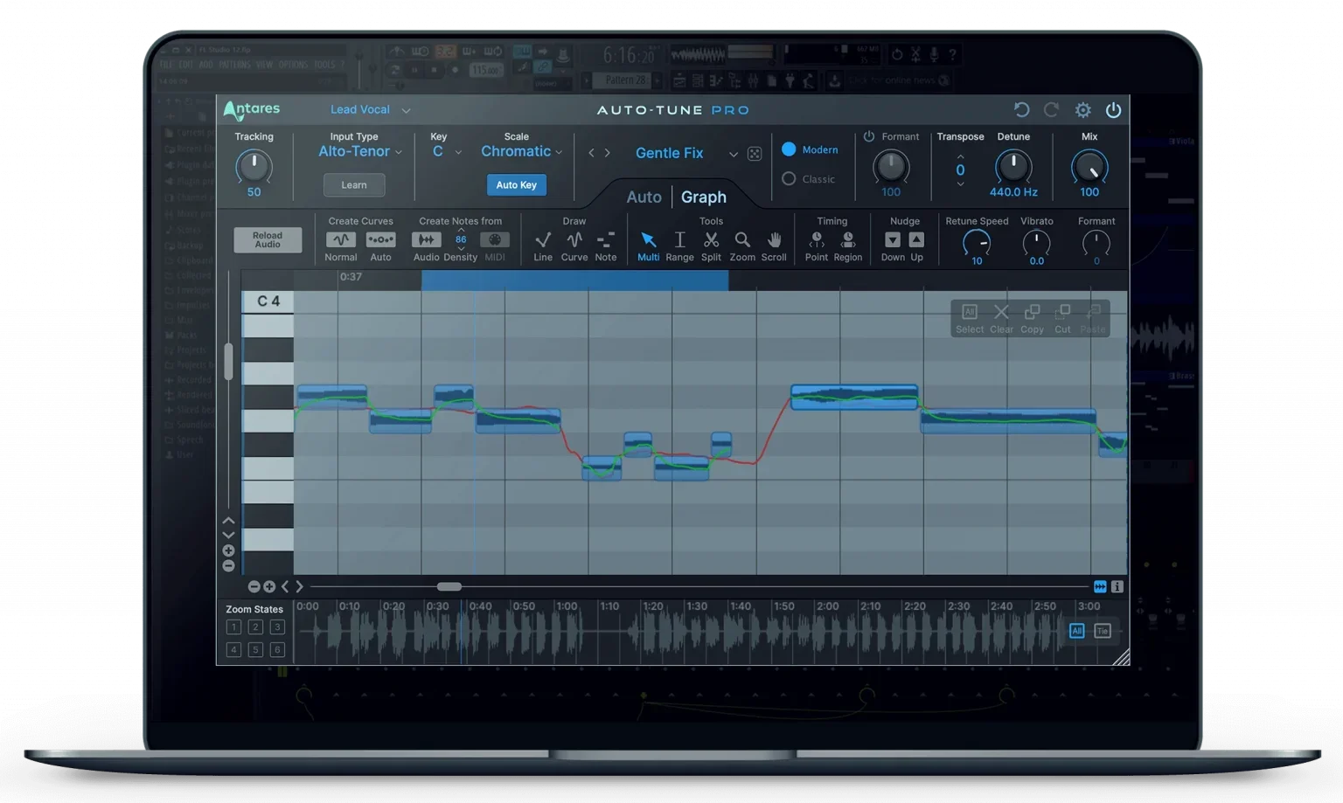Go to next preset with right chevron
This screenshot has height=803, width=1343.
[608, 153]
